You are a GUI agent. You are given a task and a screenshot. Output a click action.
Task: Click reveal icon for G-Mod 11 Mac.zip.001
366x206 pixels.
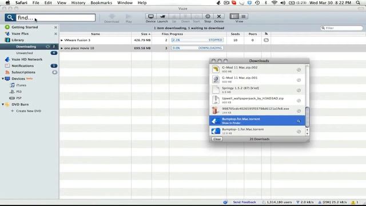click(299, 80)
